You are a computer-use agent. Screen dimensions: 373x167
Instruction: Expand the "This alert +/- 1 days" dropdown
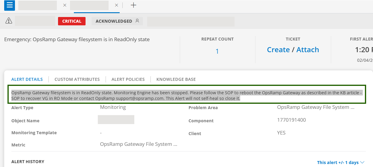pyautogui.click(x=340, y=163)
